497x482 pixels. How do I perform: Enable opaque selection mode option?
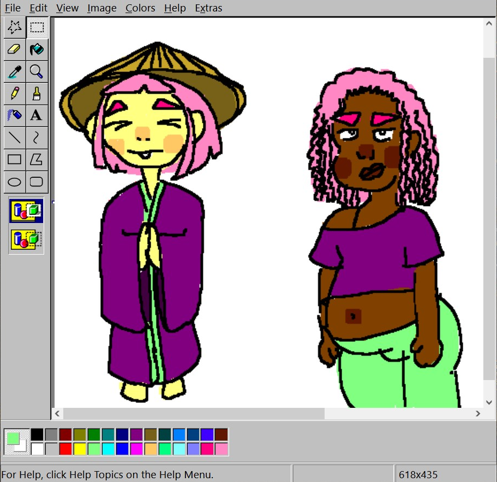(x=26, y=211)
